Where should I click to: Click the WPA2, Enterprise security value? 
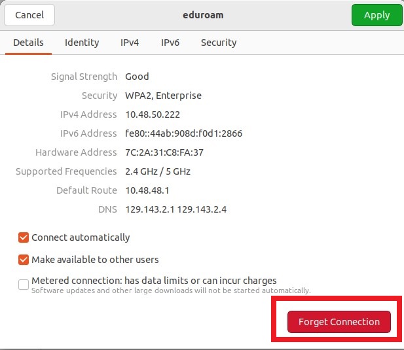click(x=163, y=96)
